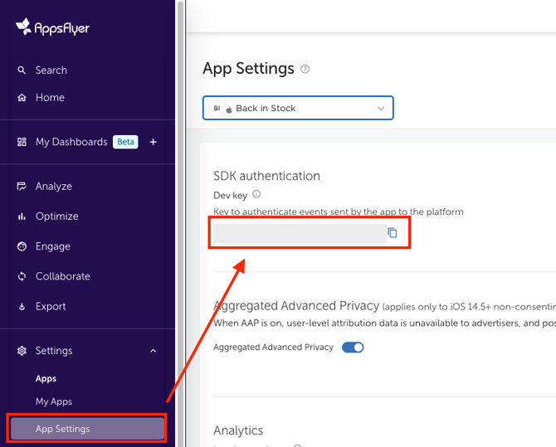The height and width of the screenshot is (447, 556).
Task: Open the Analyze menu
Action: (x=53, y=187)
